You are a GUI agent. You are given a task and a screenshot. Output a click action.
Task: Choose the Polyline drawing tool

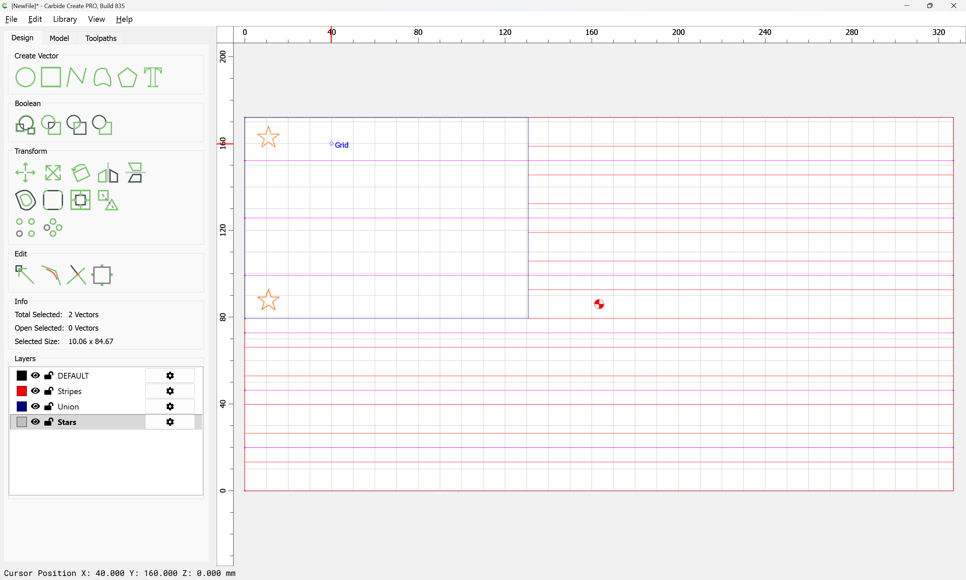[76, 77]
